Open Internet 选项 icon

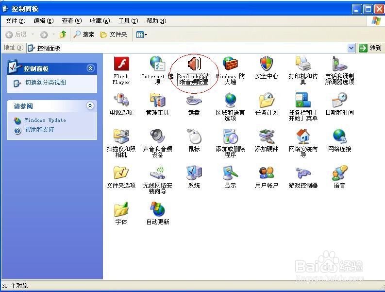pyautogui.click(x=157, y=64)
